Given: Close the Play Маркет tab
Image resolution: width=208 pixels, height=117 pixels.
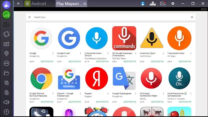Looking at the screenshot, I should (85, 4).
